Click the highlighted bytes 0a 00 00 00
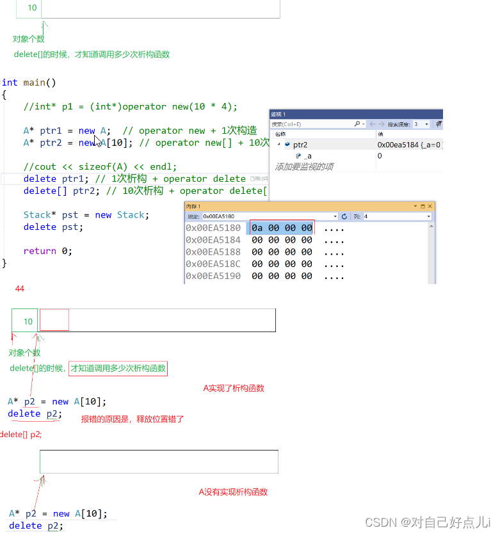The height and width of the screenshot is (535, 500). 282,228
